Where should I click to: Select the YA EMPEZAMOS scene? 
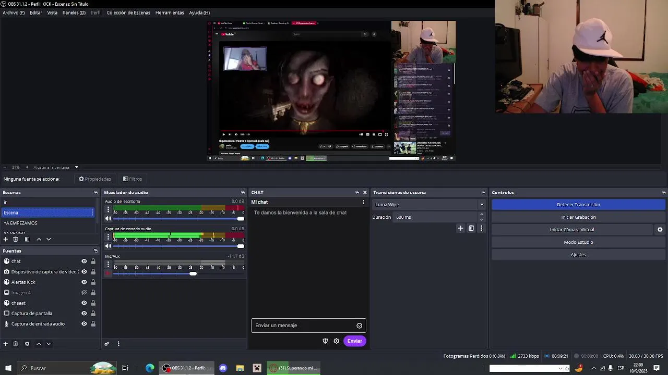[x=20, y=223]
